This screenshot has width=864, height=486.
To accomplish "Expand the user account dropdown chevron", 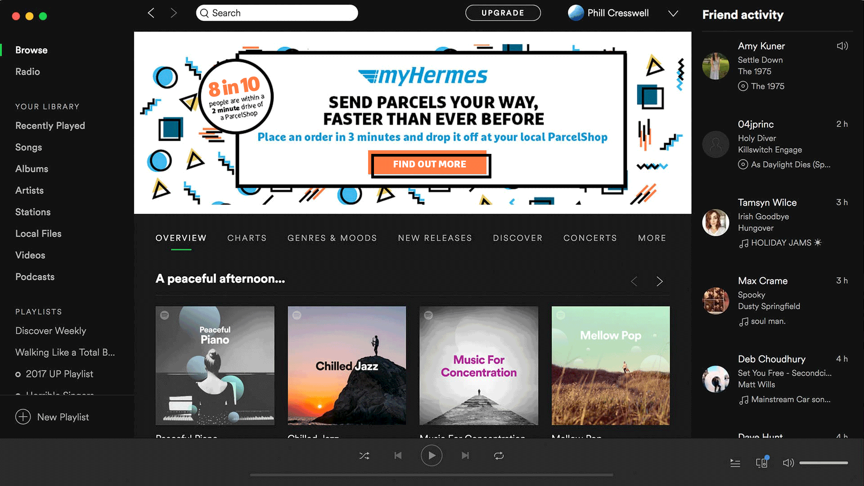I will pyautogui.click(x=673, y=13).
